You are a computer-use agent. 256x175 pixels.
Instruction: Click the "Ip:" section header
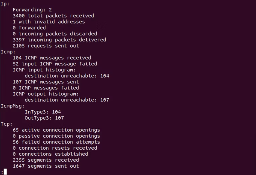pyautogui.click(x=5, y=4)
